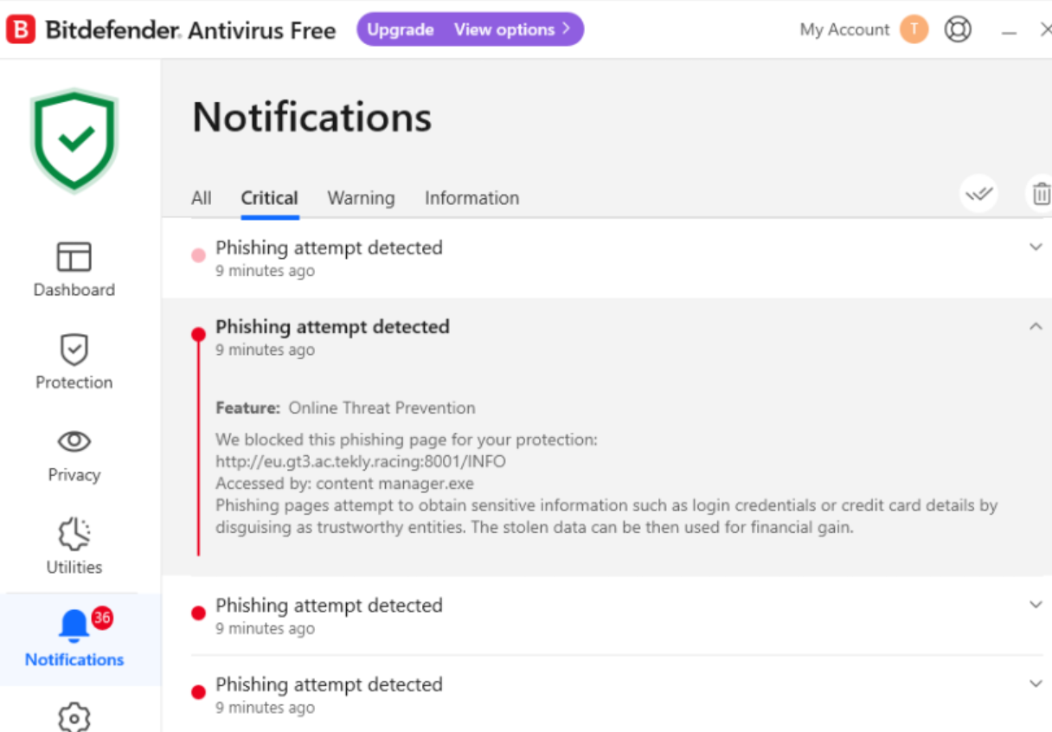
Task: Switch to the All notifications tab
Action: (201, 198)
